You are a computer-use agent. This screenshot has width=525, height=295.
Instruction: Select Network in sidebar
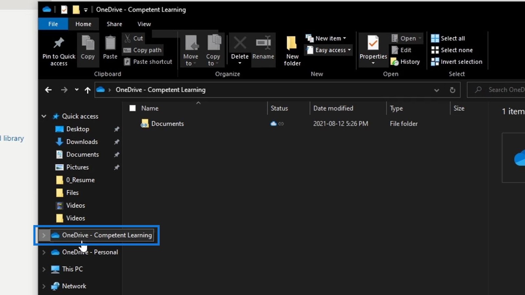[74, 286]
